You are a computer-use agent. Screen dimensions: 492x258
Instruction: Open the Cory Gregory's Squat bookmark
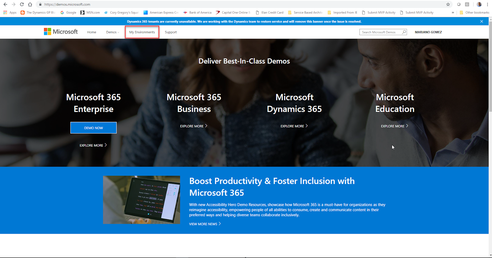click(121, 13)
